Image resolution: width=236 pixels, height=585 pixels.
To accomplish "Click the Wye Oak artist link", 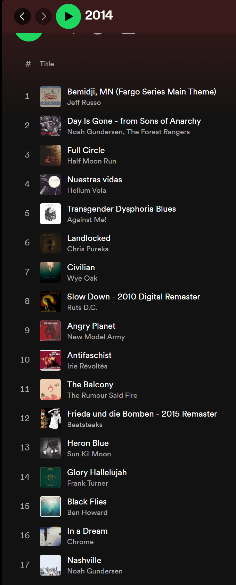I will 82,278.
